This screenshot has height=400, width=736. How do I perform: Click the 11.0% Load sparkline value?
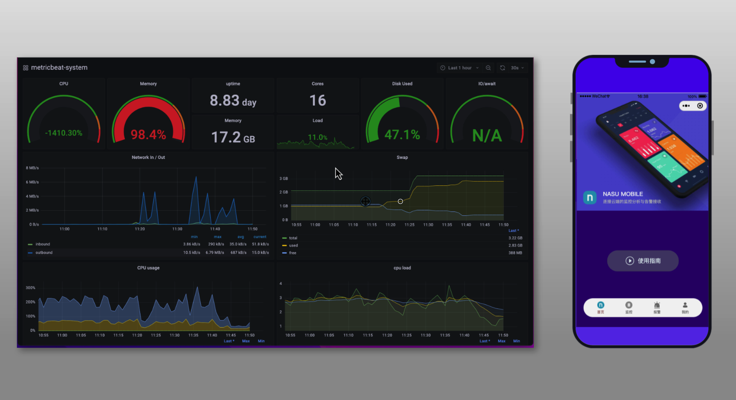tap(317, 137)
